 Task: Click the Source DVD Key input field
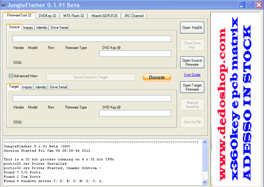click(x=135, y=54)
